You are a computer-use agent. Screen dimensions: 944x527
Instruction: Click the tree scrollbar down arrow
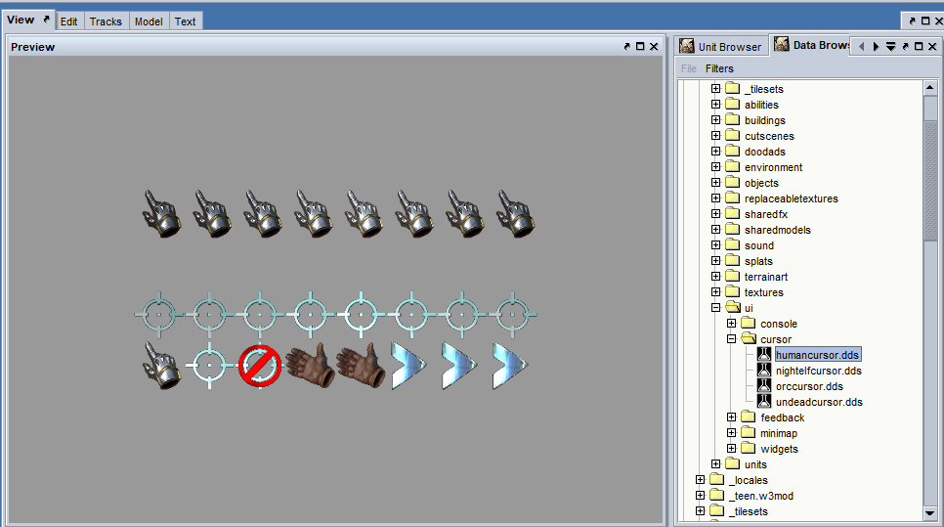click(930, 513)
